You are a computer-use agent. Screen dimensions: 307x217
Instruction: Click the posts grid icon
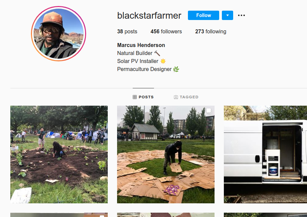(135, 97)
